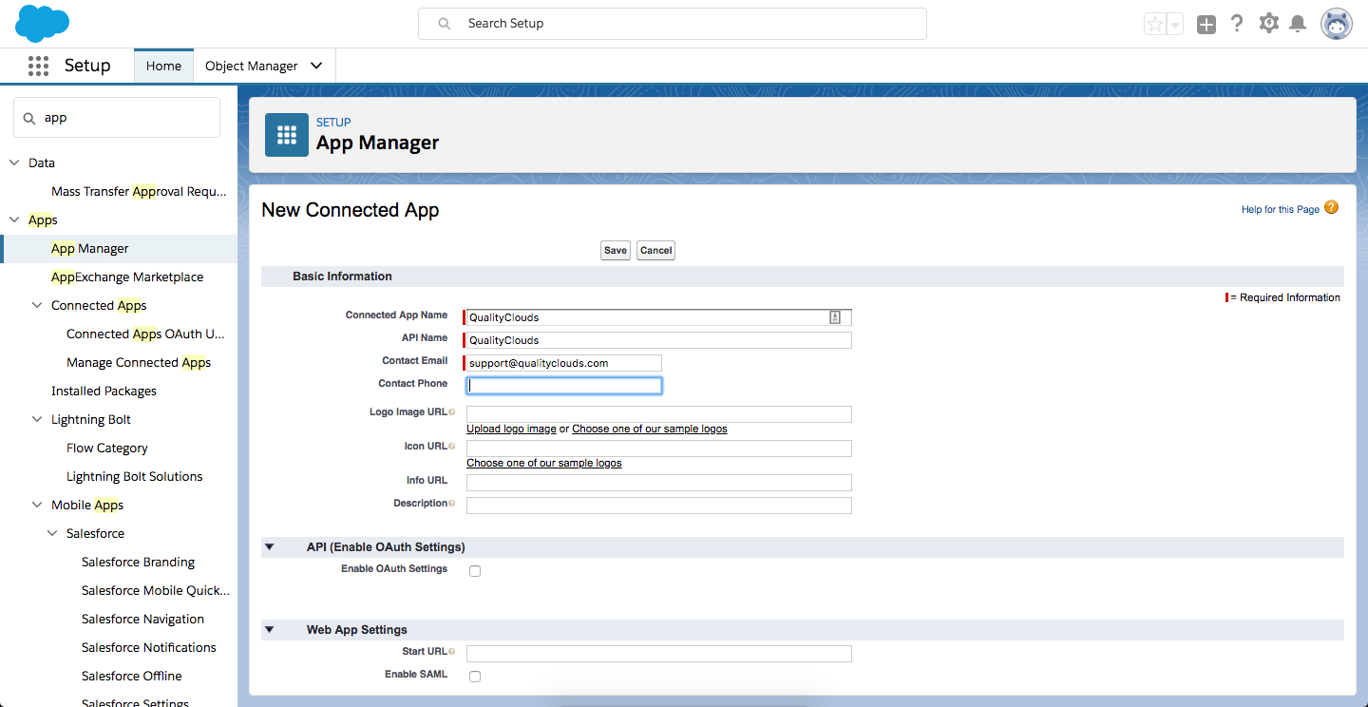
Task: Choose a sample logo for Icon URL
Action: click(544, 463)
